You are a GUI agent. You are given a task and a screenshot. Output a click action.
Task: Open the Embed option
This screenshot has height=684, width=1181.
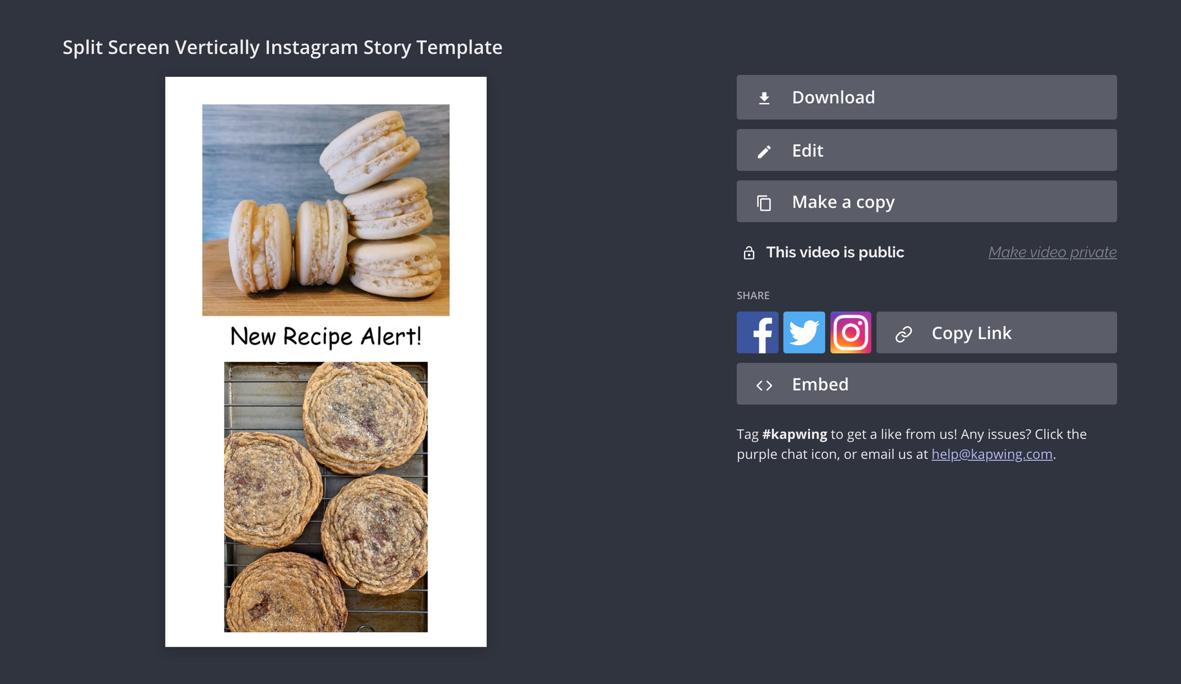926,384
